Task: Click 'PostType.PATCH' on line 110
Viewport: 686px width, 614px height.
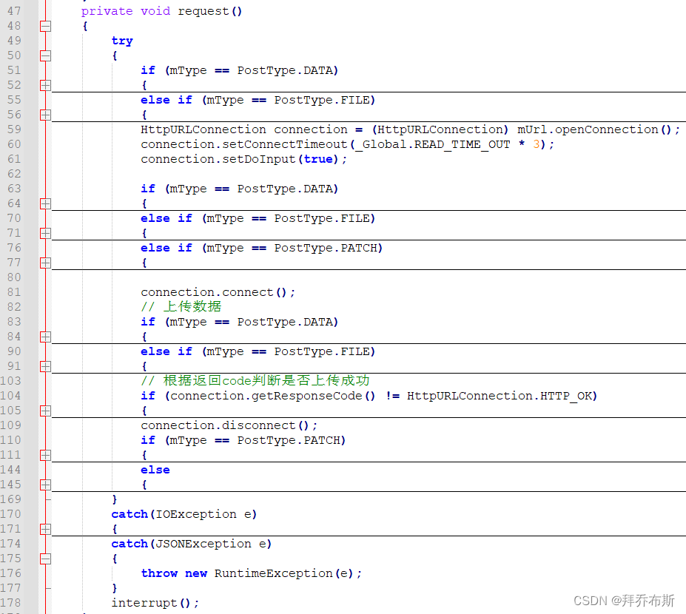Action: click(x=289, y=440)
